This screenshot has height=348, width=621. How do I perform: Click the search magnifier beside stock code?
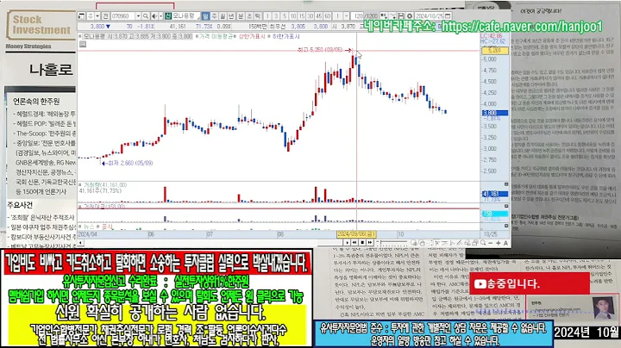[x=146, y=16]
